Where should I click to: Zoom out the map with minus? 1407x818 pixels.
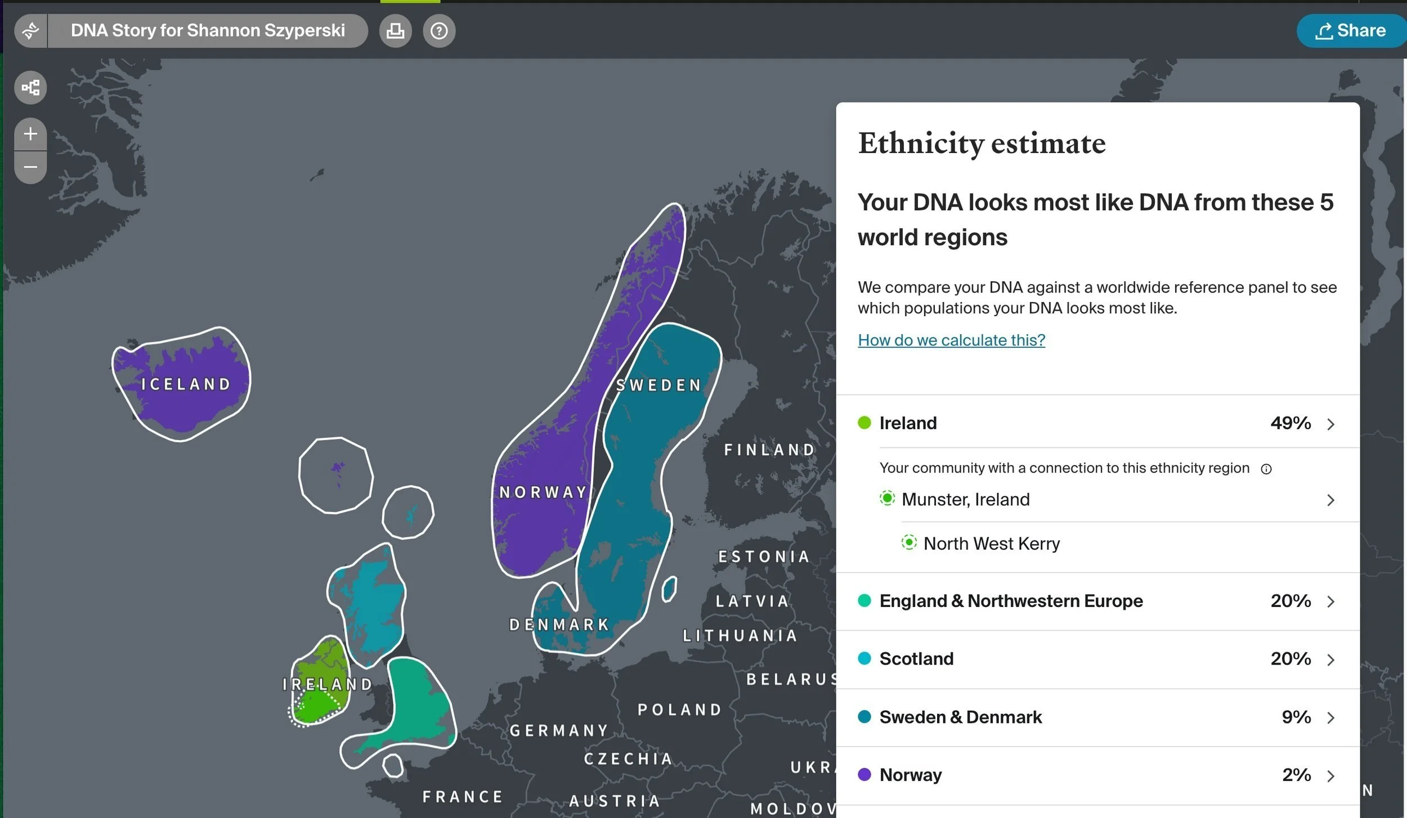tap(30, 167)
